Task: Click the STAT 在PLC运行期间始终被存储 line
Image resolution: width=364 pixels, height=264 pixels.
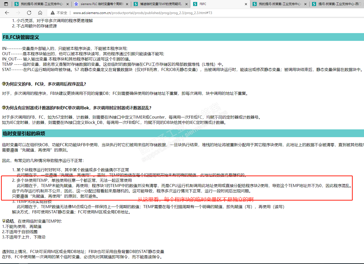Action: coord(182,69)
